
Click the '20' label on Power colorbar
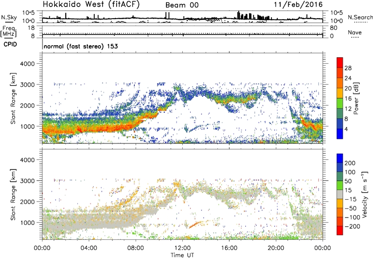[x=348, y=88]
